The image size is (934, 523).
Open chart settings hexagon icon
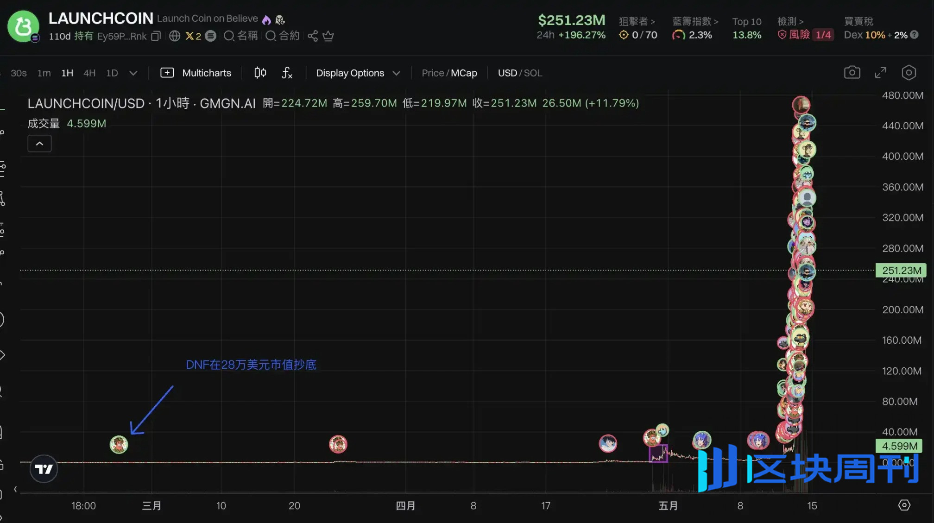coord(909,73)
